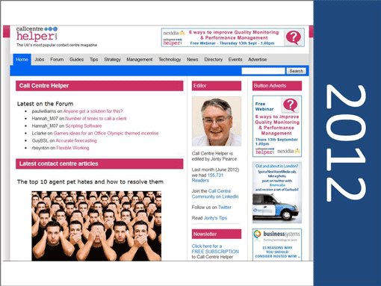This screenshot has width=381, height=286.
Task: Click Events in the navigation bar
Action: click(235, 60)
